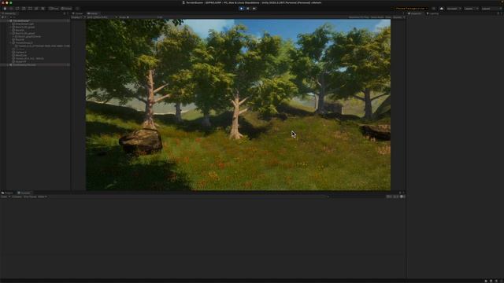
Task: Toggle Stats overlay in Game view
Action: point(388,17)
